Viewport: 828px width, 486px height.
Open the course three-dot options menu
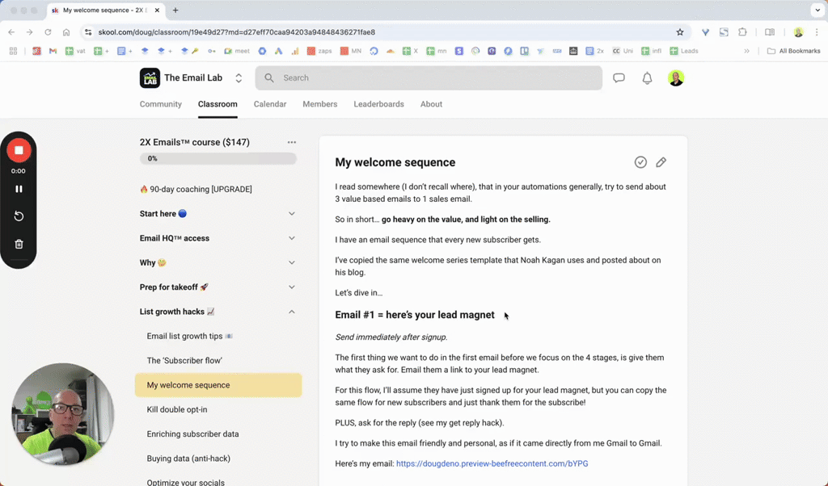pyautogui.click(x=292, y=142)
